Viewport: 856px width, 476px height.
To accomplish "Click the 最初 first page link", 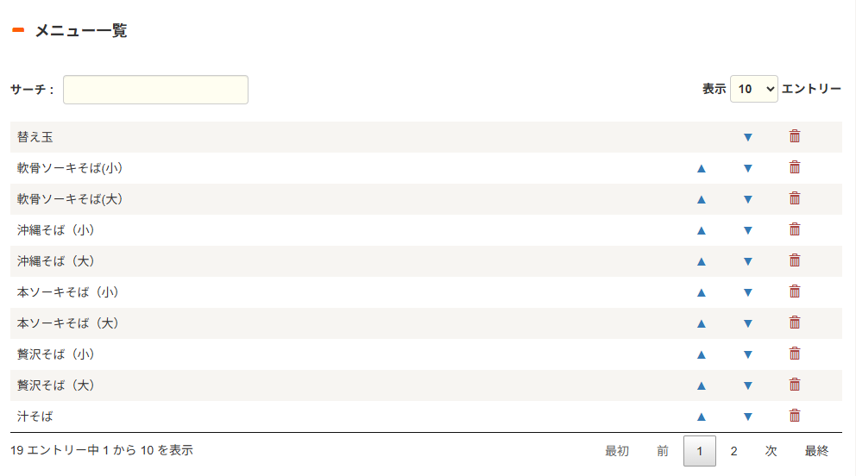I will (x=617, y=450).
